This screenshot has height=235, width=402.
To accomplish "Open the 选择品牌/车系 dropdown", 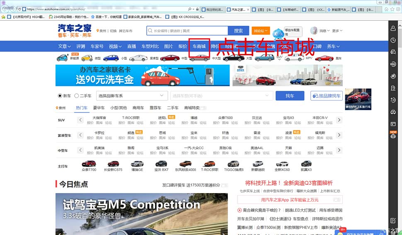I will click(x=132, y=95).
